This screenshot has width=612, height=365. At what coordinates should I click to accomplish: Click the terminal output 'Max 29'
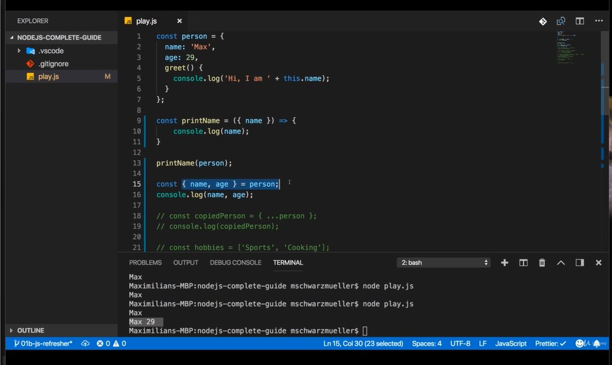[x=142, y=322]
